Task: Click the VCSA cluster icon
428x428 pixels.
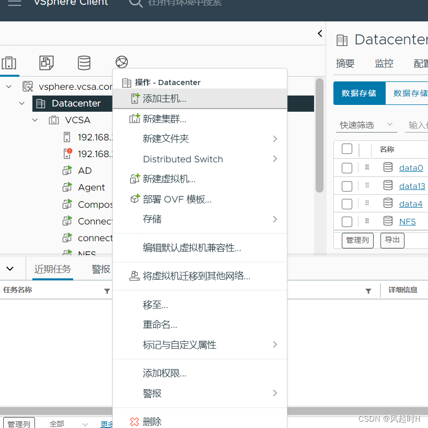Action: point(54,120)
